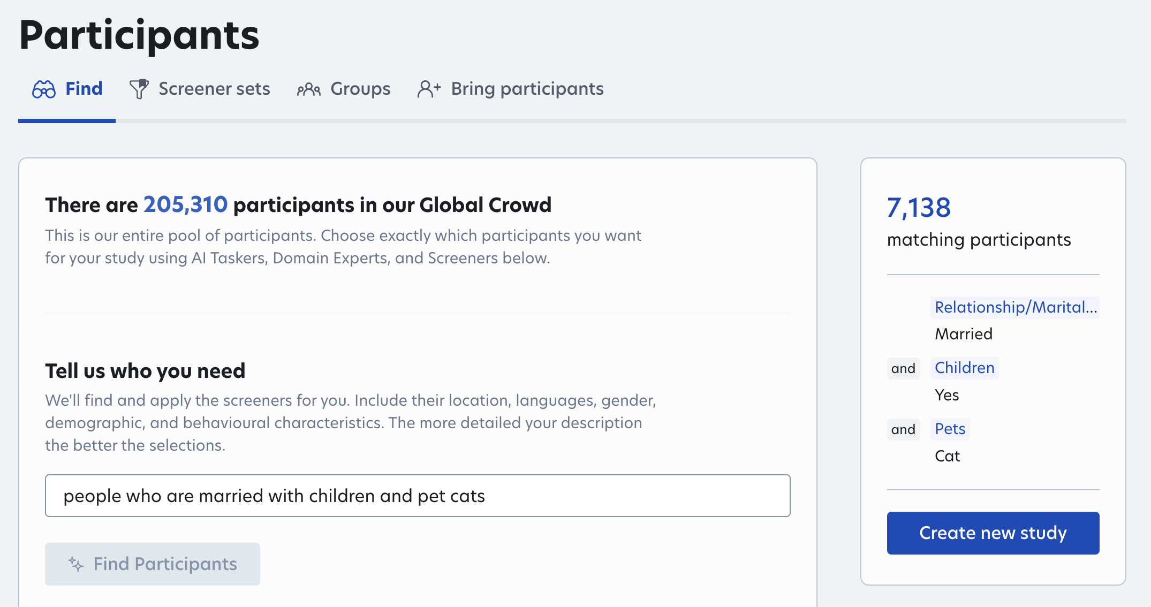
Task: Click the 7,138 matching participants count
Action: (x=919, y=208)
